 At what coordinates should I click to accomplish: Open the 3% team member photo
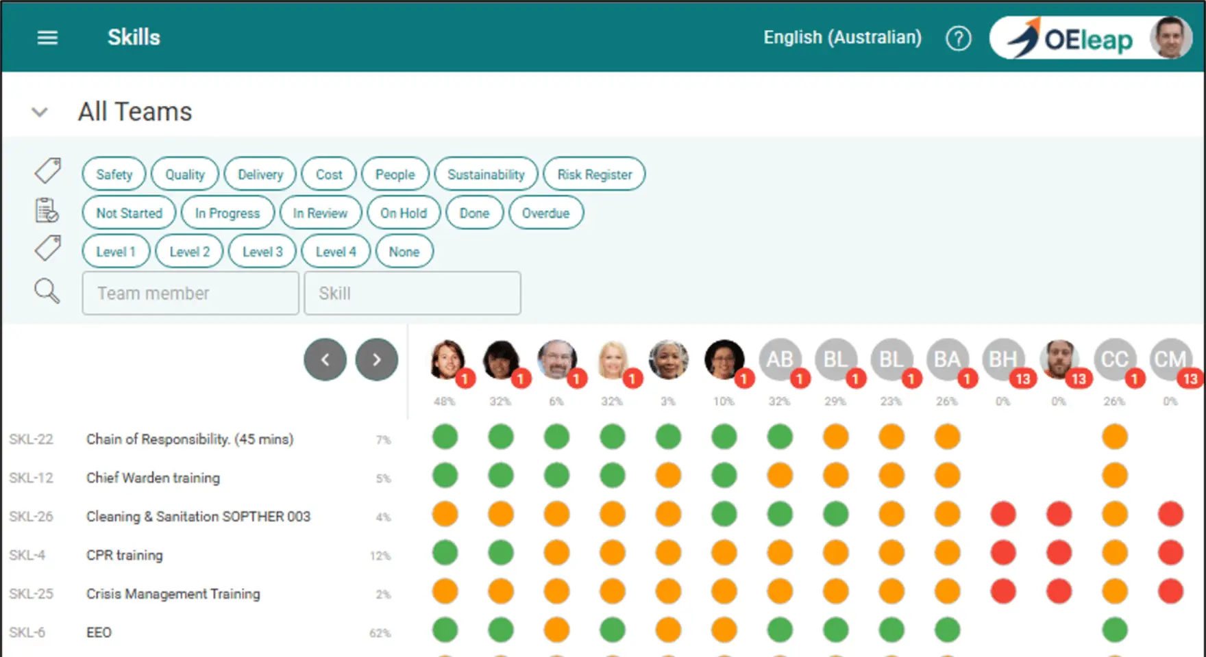(x=668, y=359)
